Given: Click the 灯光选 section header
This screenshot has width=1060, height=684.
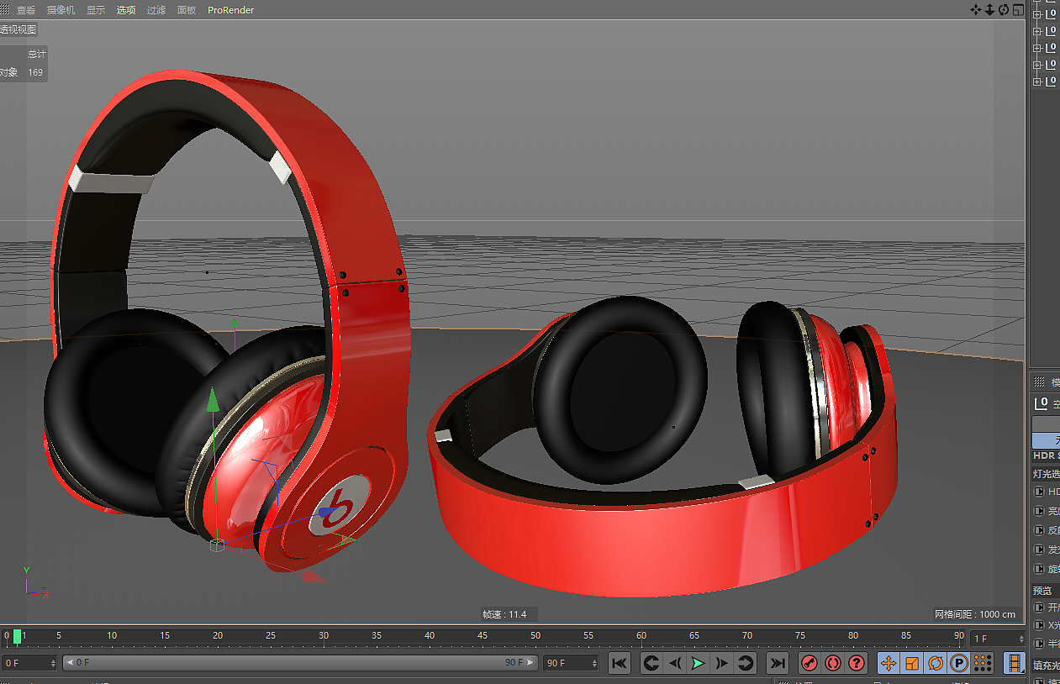Looking at the screenshot, I should (x=1045, y=474).
